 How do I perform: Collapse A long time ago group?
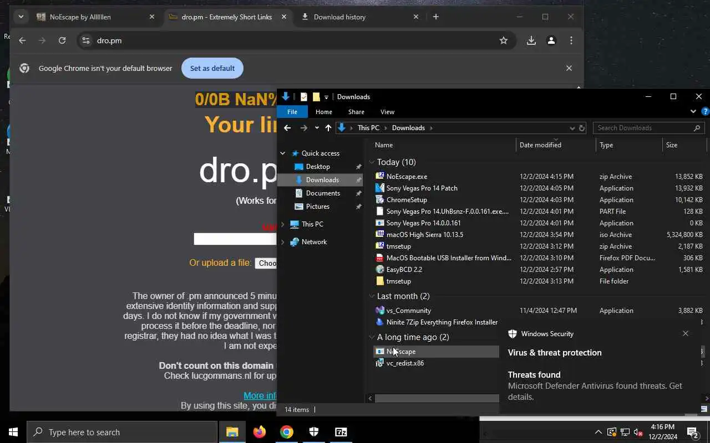(372, 337)
